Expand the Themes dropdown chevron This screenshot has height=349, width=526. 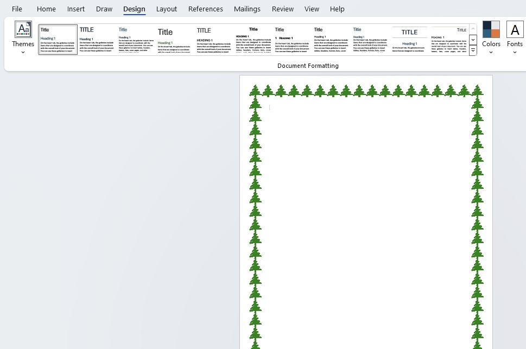23,52
